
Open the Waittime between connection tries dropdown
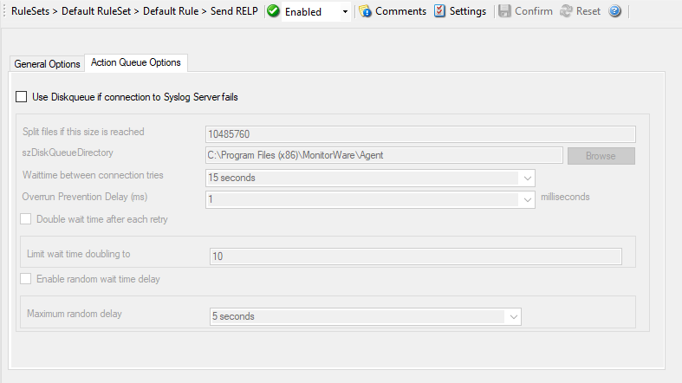[x=527, y=178]
